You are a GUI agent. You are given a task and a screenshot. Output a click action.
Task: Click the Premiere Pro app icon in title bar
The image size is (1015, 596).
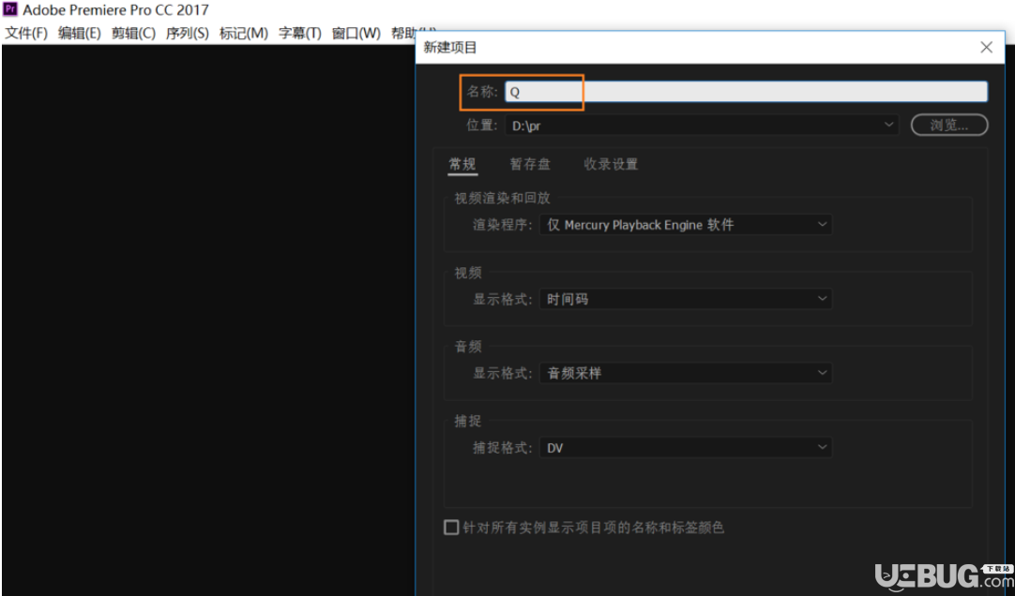point(10,9)
